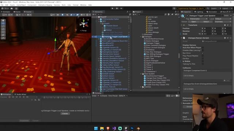
Task: Collapse the Parent object in the Hierarchy
Action: (101, 23)
